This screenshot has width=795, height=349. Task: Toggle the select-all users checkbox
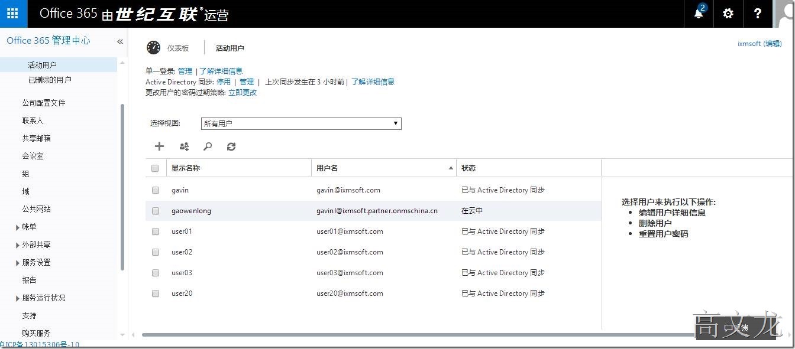pyautogui.click(x=156, y=168)
